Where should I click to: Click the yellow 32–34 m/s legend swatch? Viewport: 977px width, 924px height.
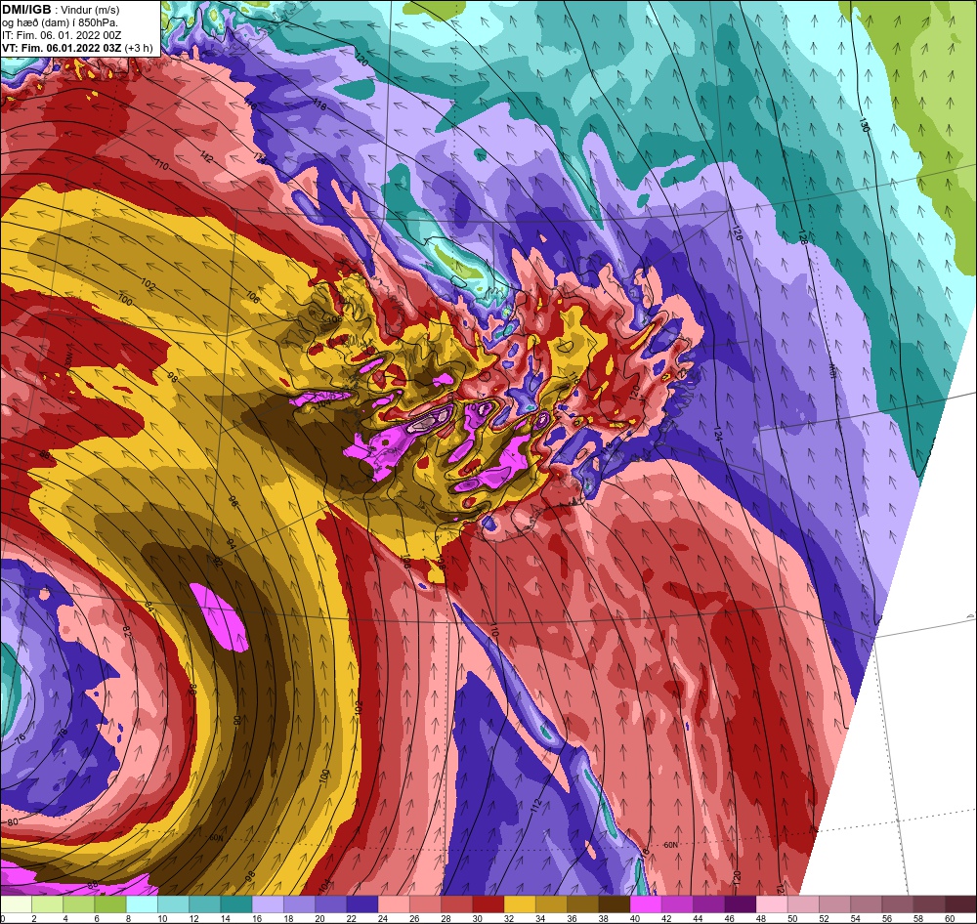pyautogui.click(x=520, y=904)
